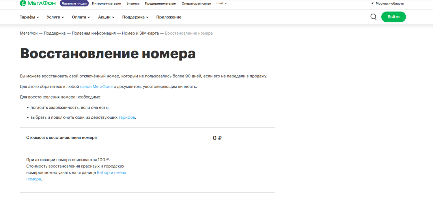
Task: Expand the Услуги dropdown menu
Action: (55, 17)
